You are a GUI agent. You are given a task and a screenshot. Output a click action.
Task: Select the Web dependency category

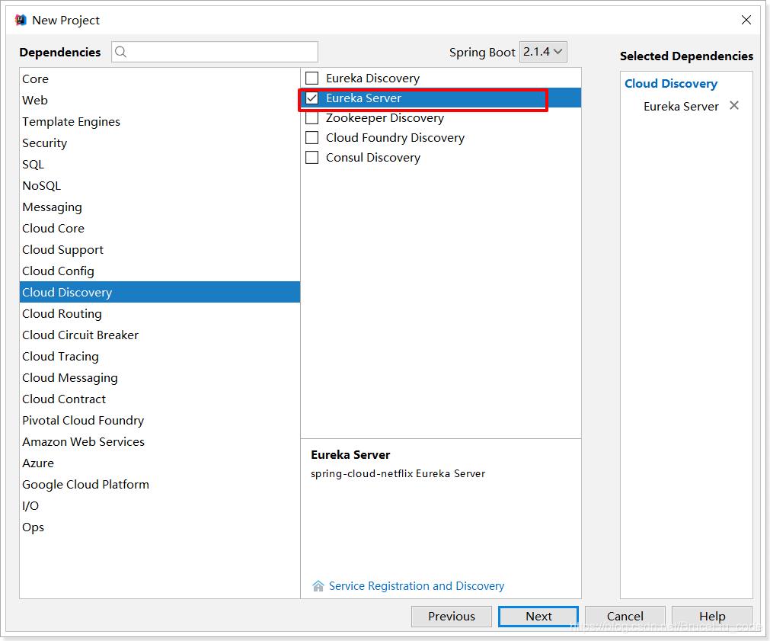pyautogui.click(x=160, y=101)
